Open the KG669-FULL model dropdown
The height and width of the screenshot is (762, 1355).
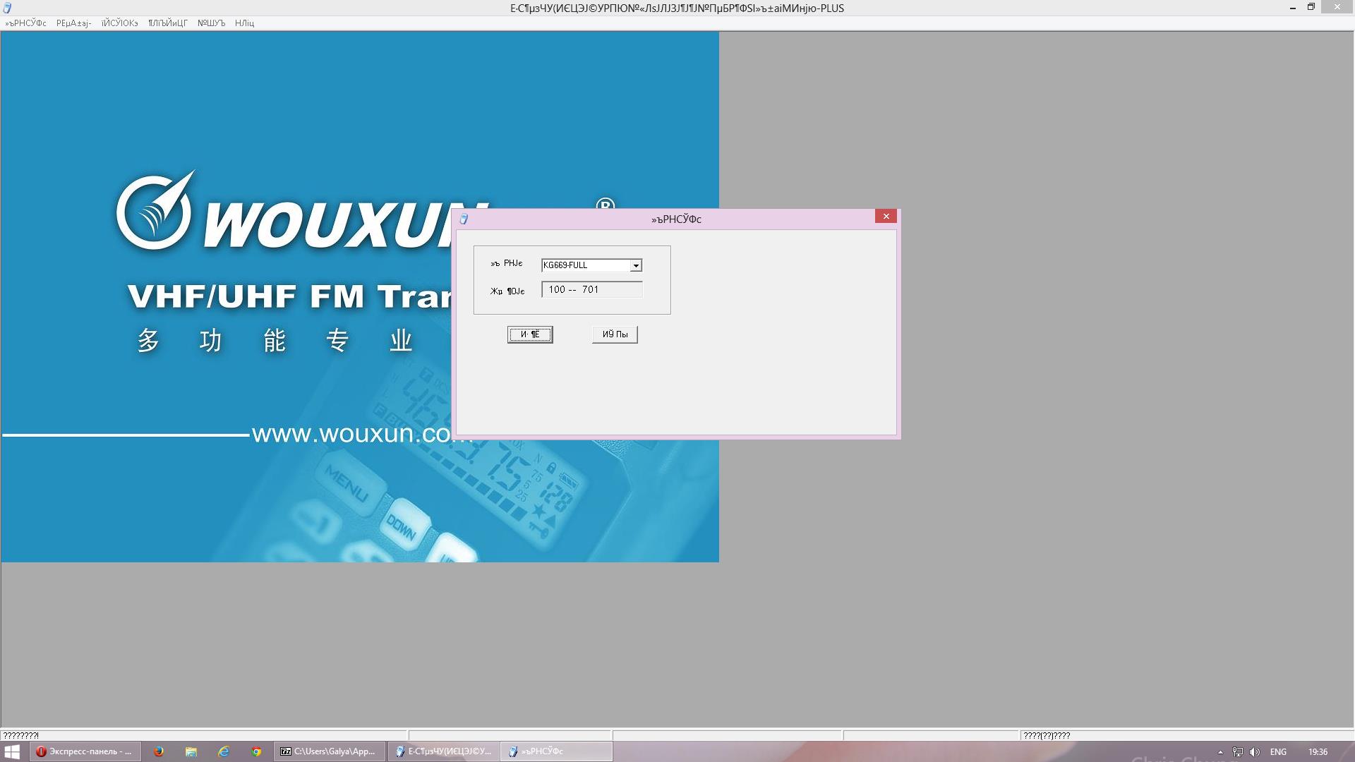click(635, 265)
